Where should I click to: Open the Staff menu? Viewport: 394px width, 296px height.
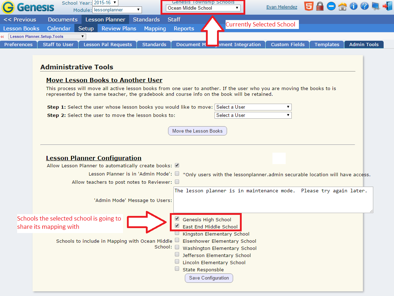click(x=174, y=20)
